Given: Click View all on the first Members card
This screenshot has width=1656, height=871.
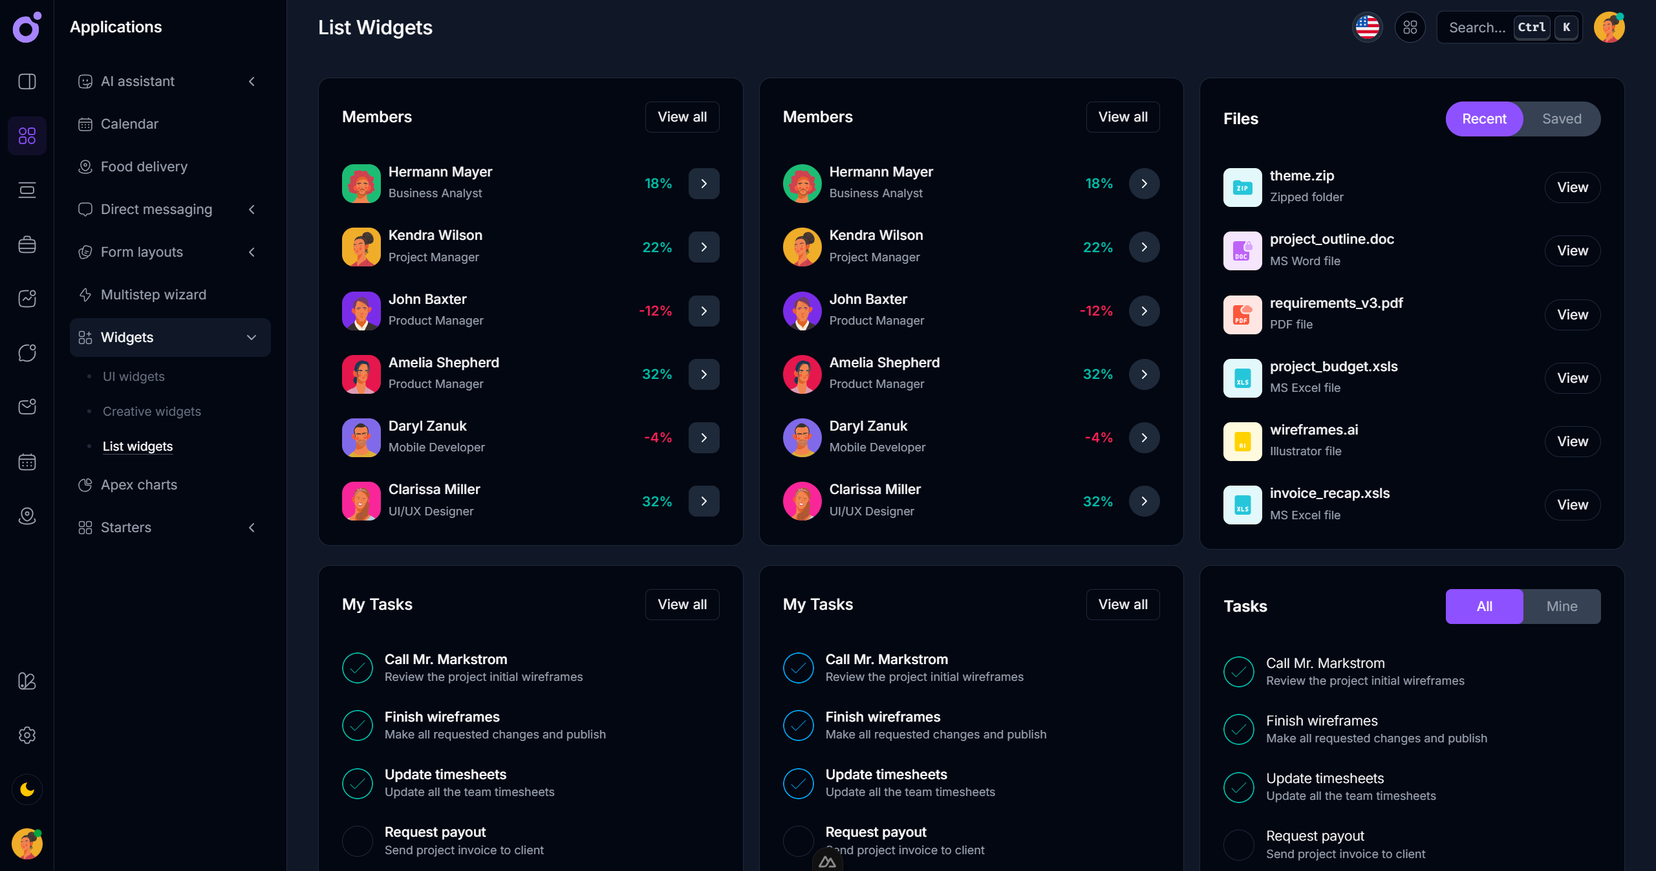Looking at the screenshot, I should [682, 117].
